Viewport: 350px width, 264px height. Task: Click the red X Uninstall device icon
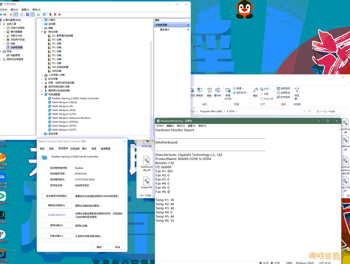(x=55, y=14)
